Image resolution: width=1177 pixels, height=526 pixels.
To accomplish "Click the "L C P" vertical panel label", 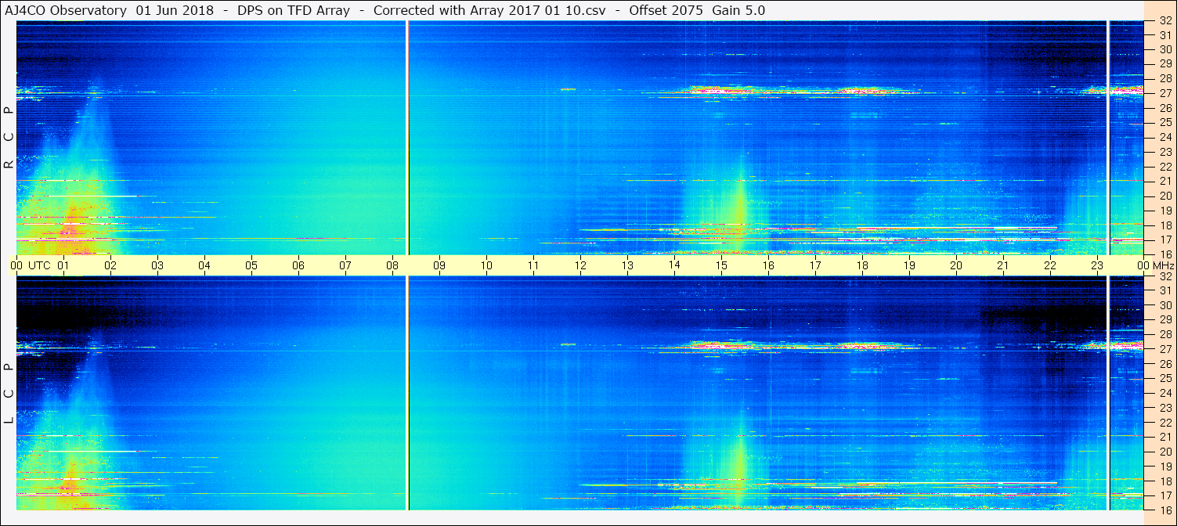I will click(9, 394).
